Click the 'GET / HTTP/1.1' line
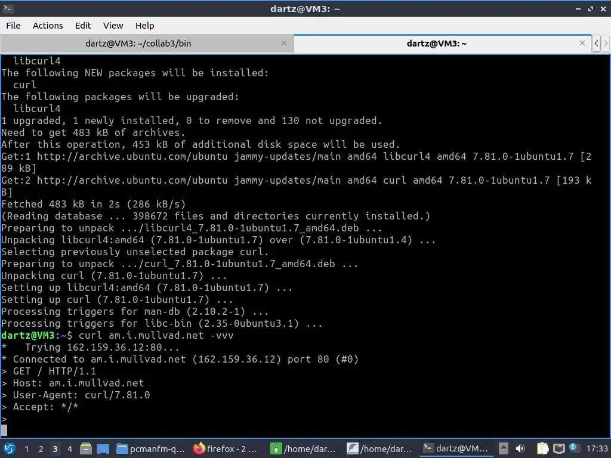 [x=54, y=371]
